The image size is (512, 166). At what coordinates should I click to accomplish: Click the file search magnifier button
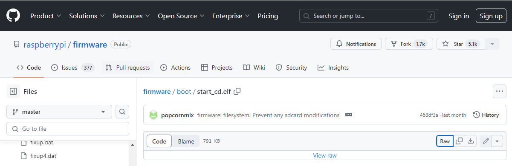[122, 112]
